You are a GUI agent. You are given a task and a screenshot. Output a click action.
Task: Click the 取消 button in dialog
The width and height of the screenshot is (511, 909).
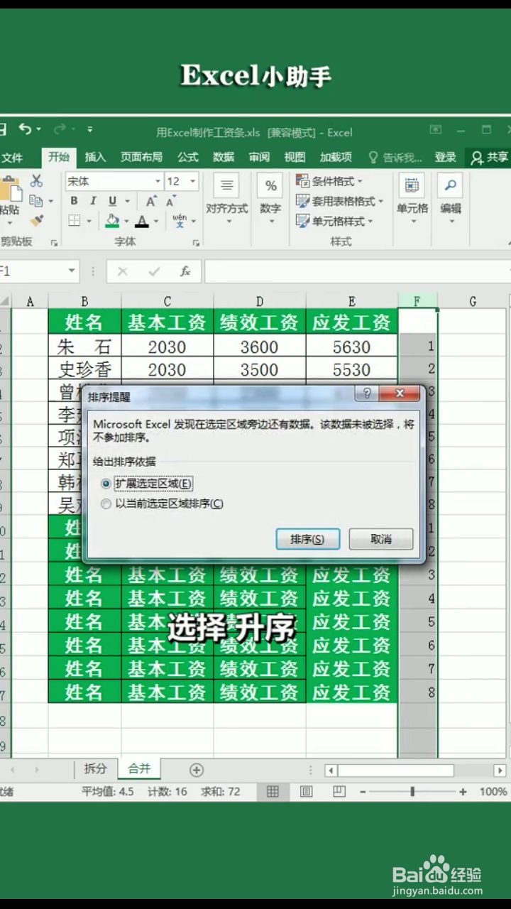pos(381,539)
